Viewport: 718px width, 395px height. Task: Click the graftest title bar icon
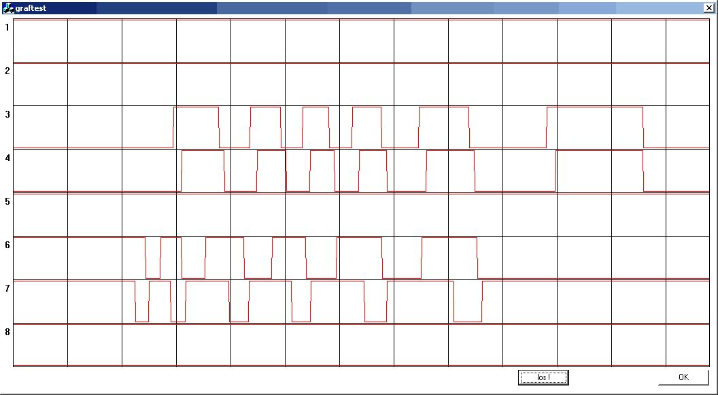pos(8,7)
